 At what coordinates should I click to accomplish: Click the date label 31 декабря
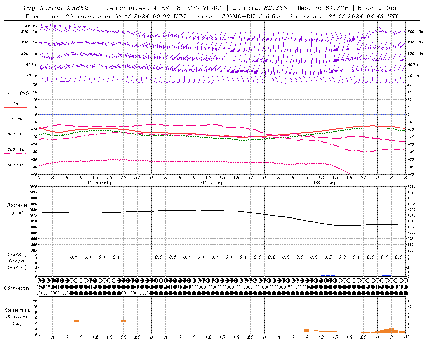pos(101,183)
